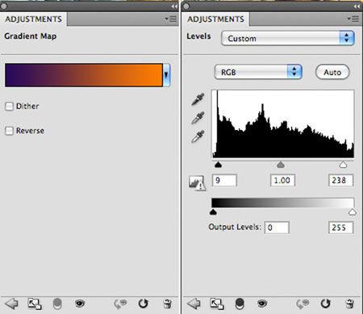
Task: Click view previous state icon in Gradient Map panel
Action: point(120,304)
